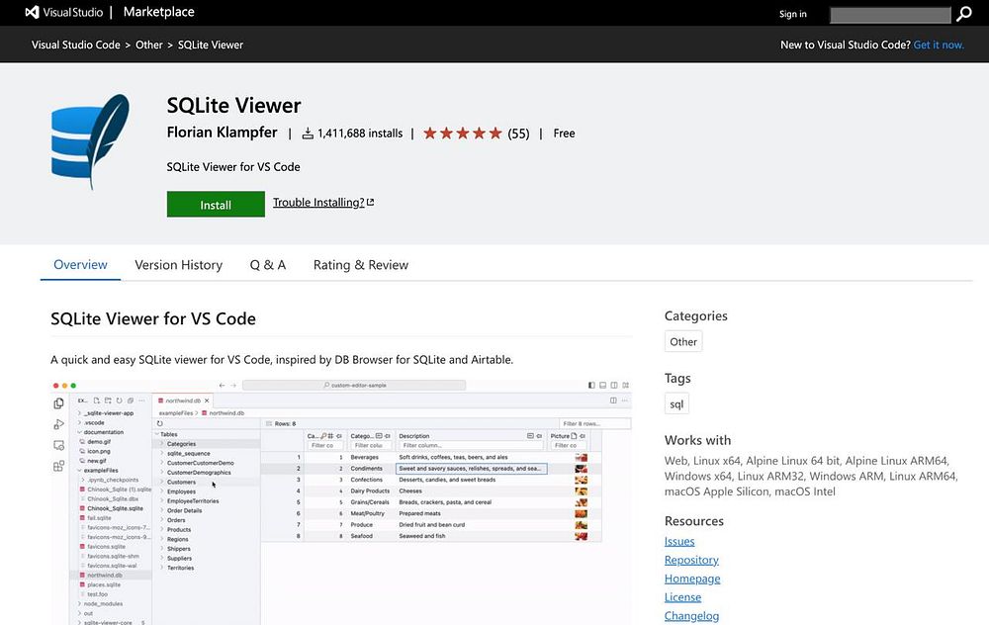Click the Visual Studio logo in header
This screenshot has width=989, height=625.
coord(63,12)
